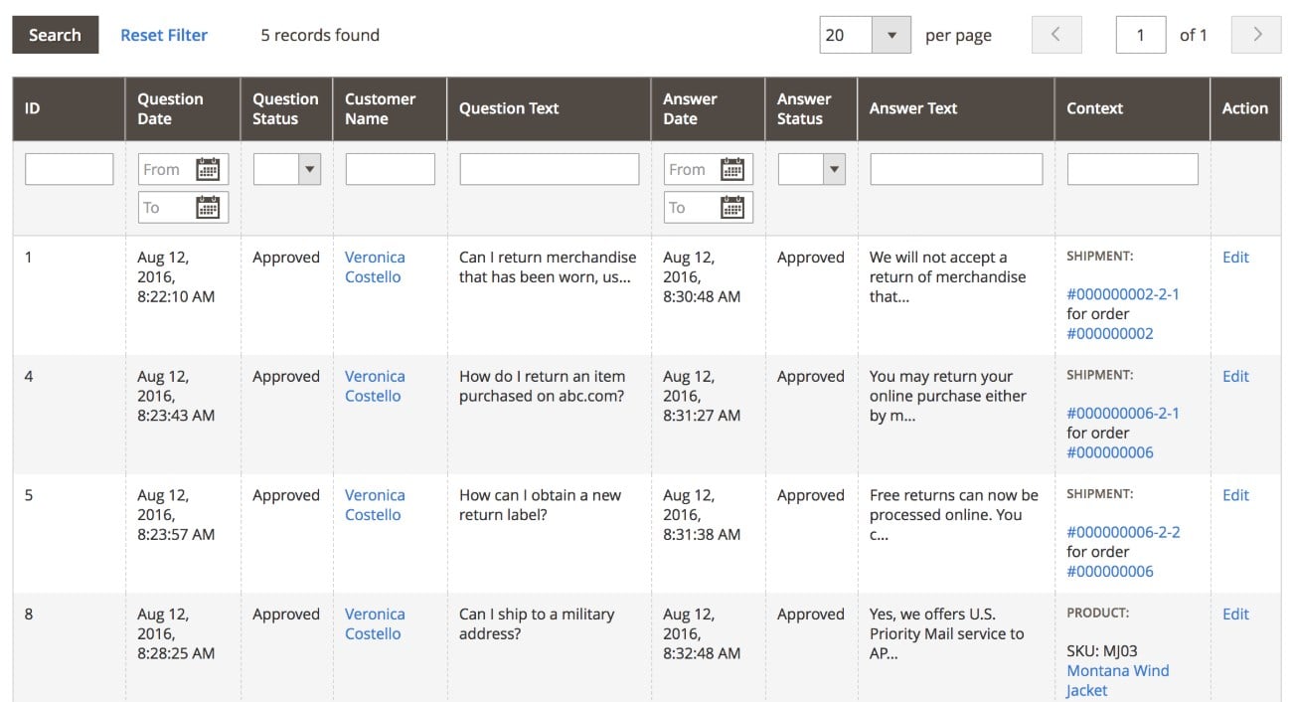Open the Answer Status filter dropdown
The width and height of the screenshot is (1294, 702).
click(x=812, y=169)
